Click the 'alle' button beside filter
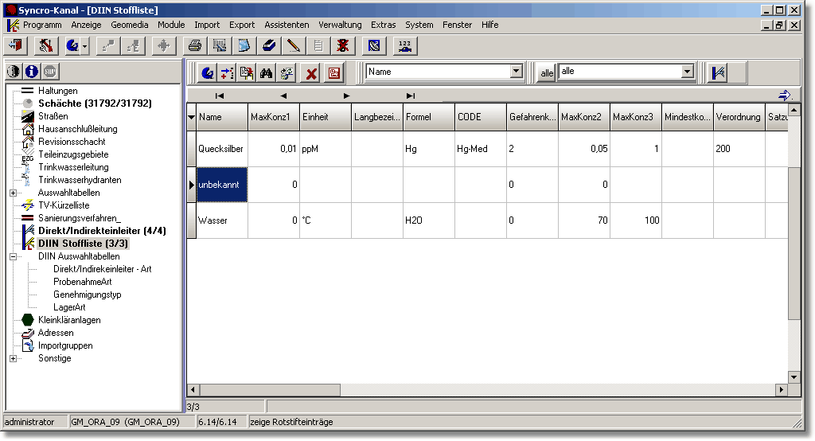The width and height of the screenshot is (815, 441). click(x=546, y=73)
